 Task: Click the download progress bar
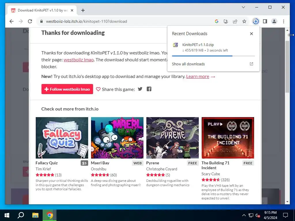213,56
